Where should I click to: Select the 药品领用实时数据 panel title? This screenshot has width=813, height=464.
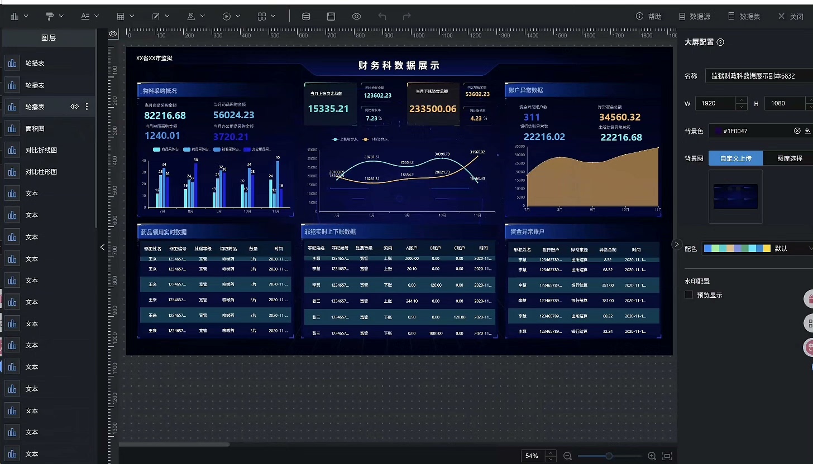[164, 232]
